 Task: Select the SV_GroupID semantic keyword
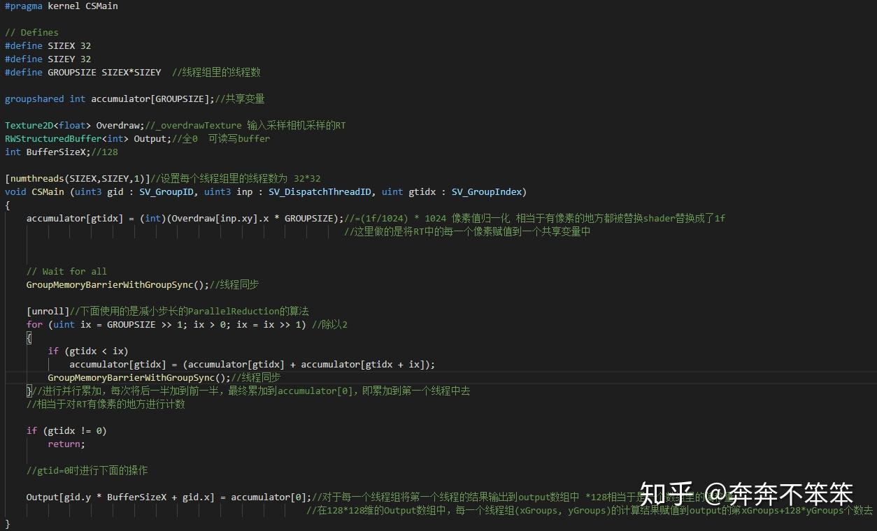click(166, 191)
